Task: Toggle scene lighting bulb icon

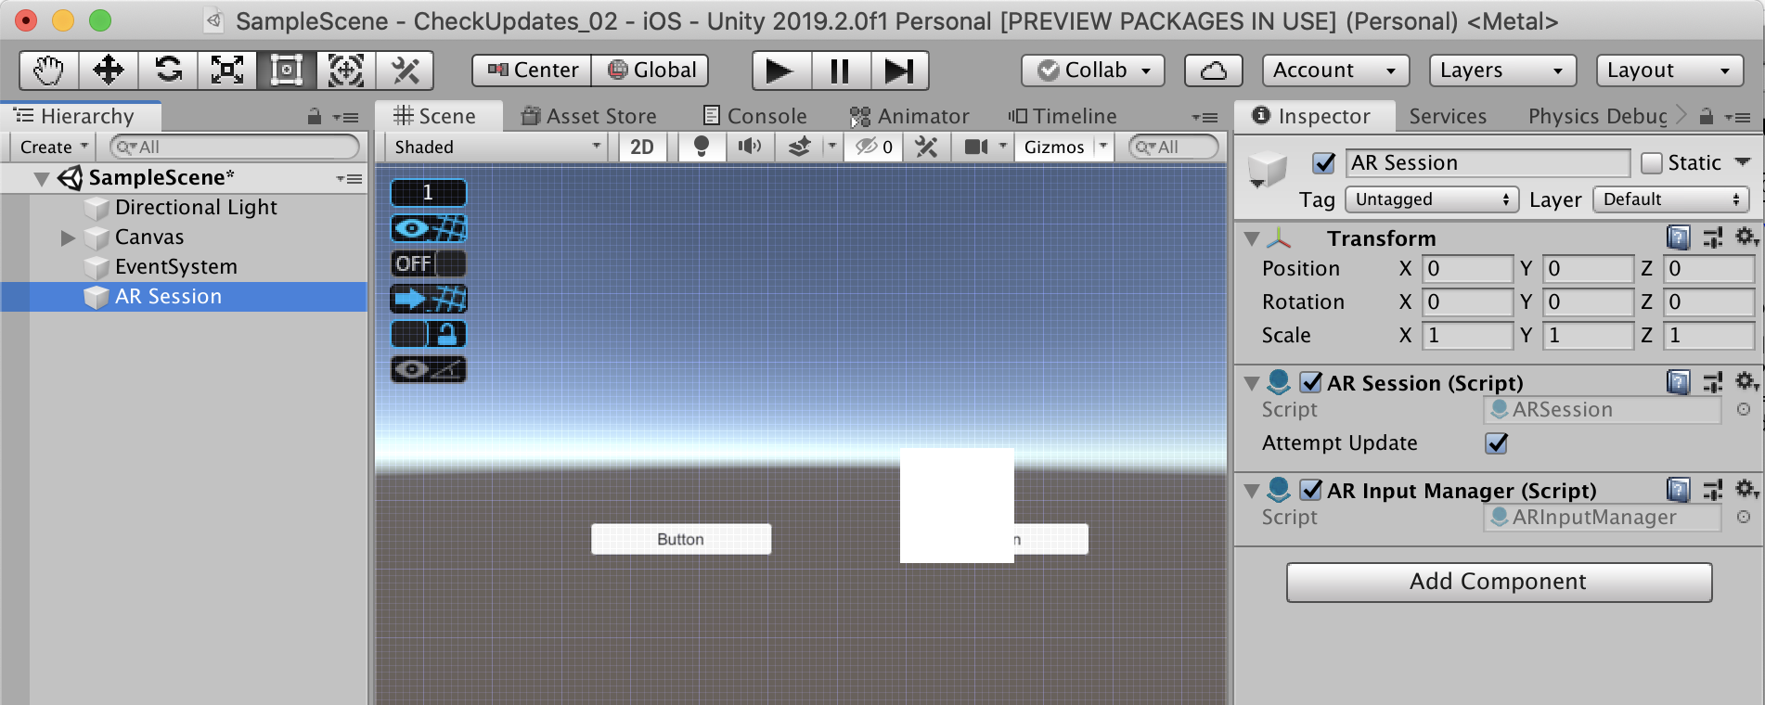Action: pyautogui.click(x=702, y=147)
